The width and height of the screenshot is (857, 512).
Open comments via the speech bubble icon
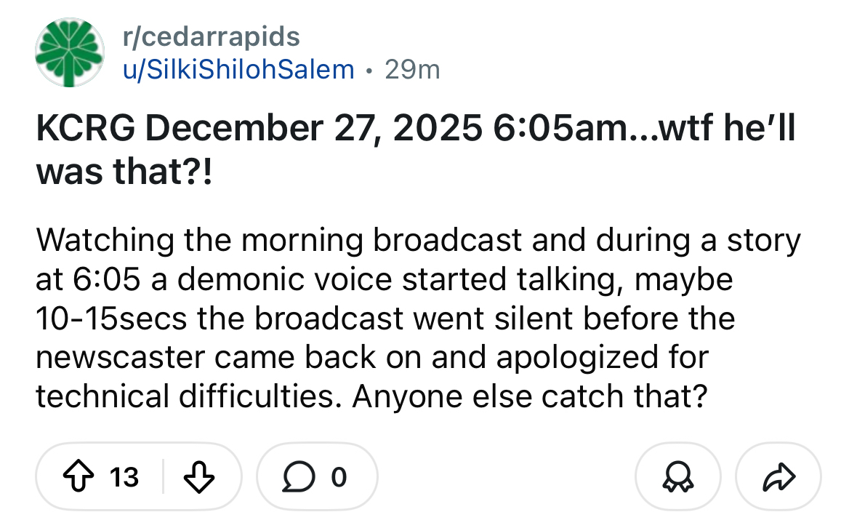297,477
